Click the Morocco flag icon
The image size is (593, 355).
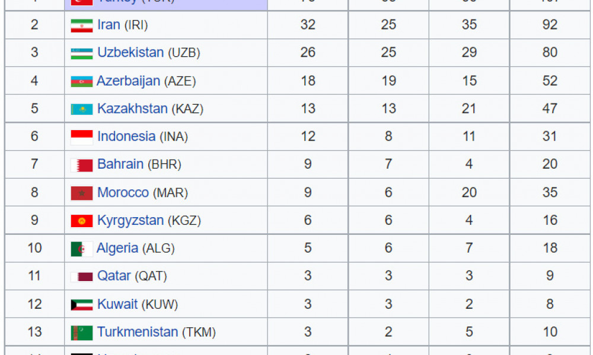[x=82, y=193]
